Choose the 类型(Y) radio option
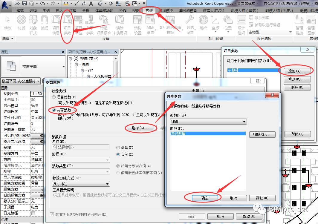 click(x=118, y=148)
